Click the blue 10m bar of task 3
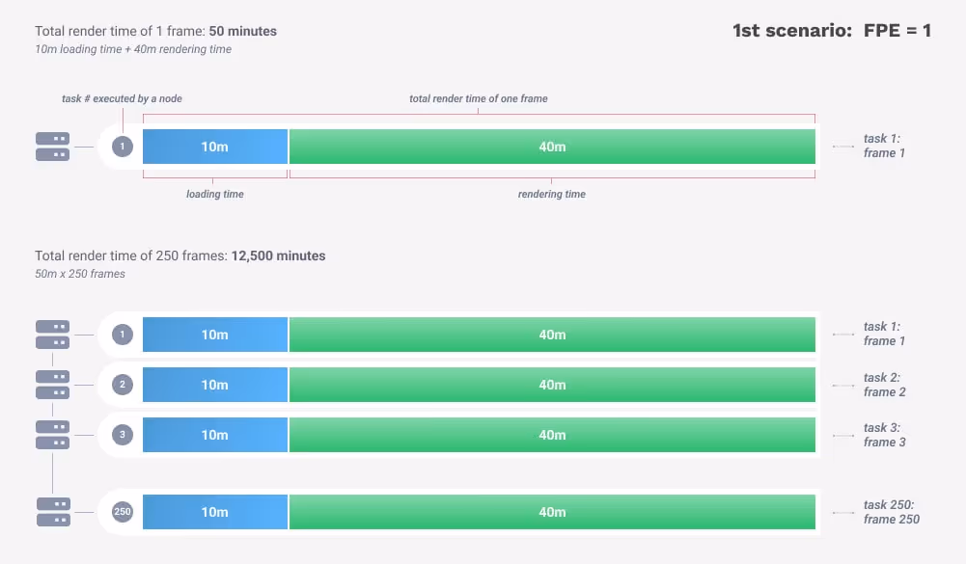 pos(215,435)
